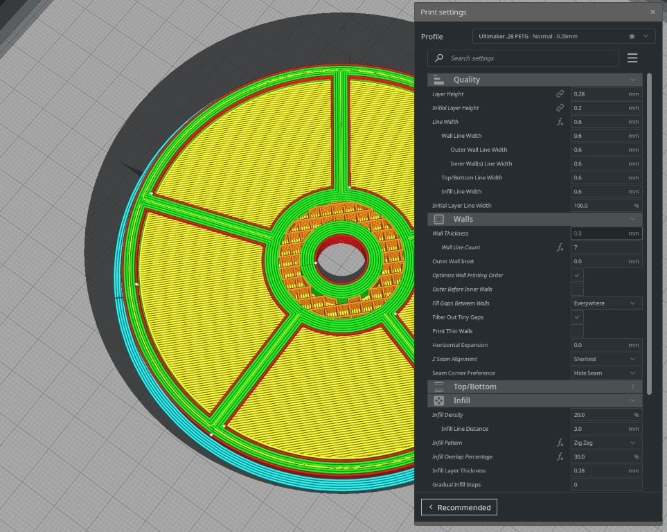Click the Quality category icon

point(438,80)
